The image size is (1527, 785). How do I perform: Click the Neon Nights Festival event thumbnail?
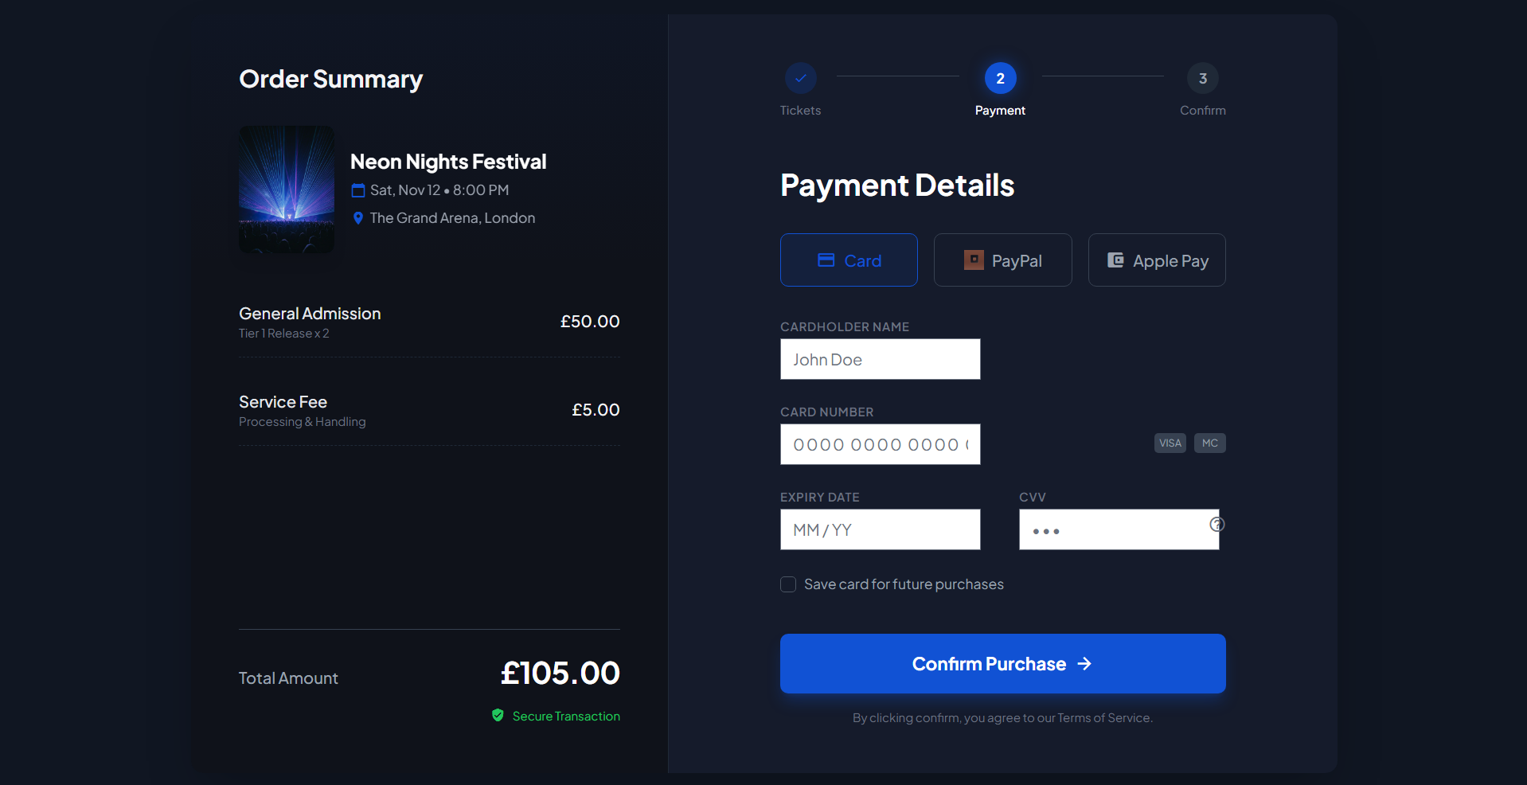[286, 189]
